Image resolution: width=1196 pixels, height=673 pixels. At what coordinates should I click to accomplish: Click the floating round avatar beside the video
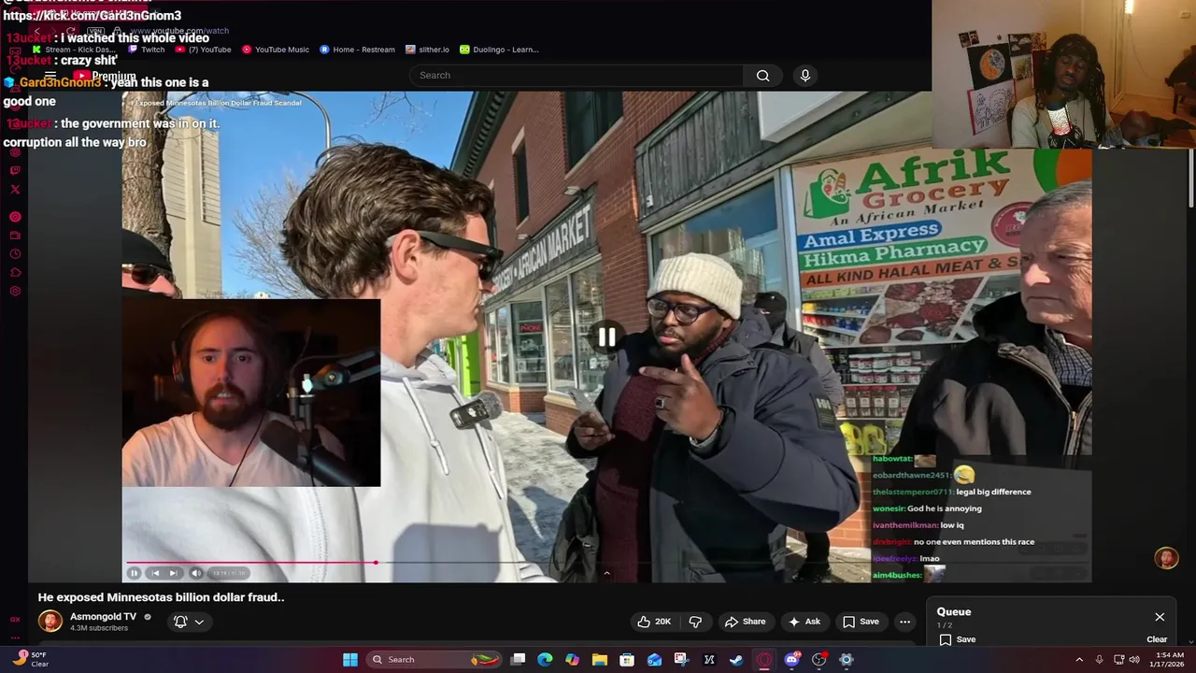(1166, 559)
